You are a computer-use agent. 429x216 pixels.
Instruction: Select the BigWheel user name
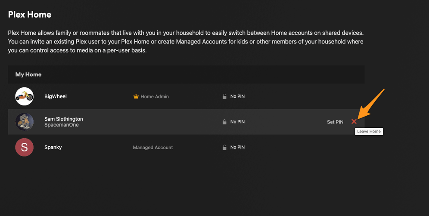(x=56, y=96)
